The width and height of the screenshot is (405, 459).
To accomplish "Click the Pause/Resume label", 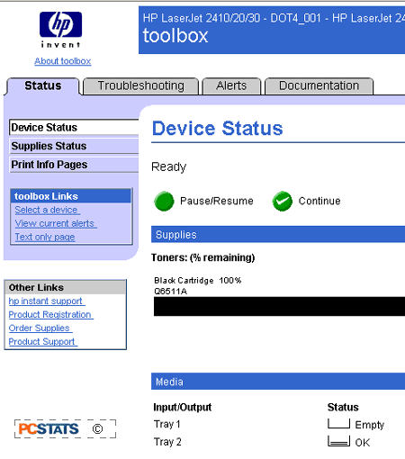I will 217,201.
